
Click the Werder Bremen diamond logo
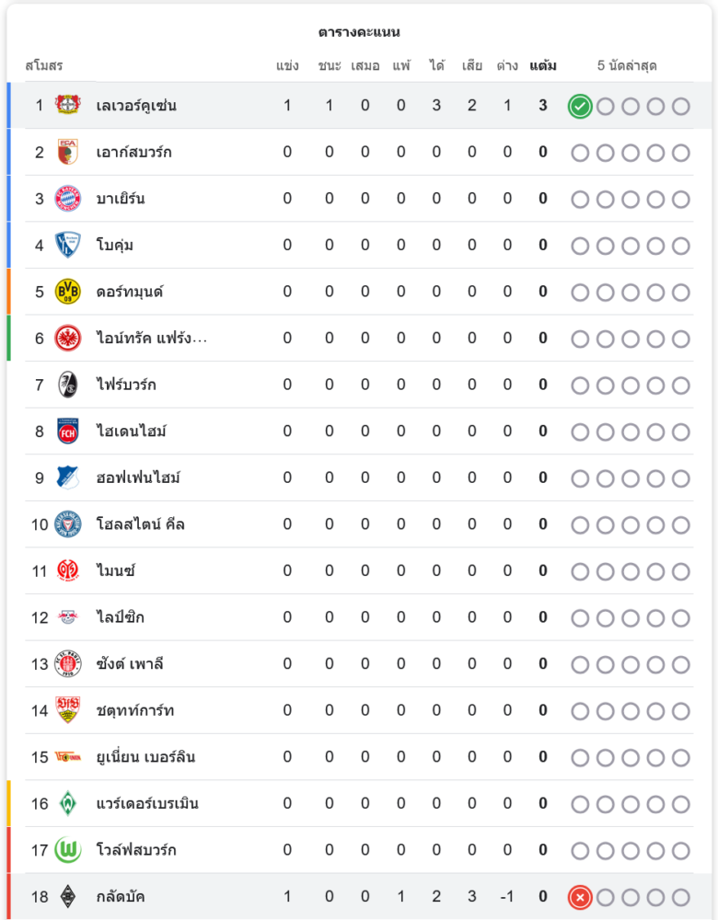(x=67, y=803)
